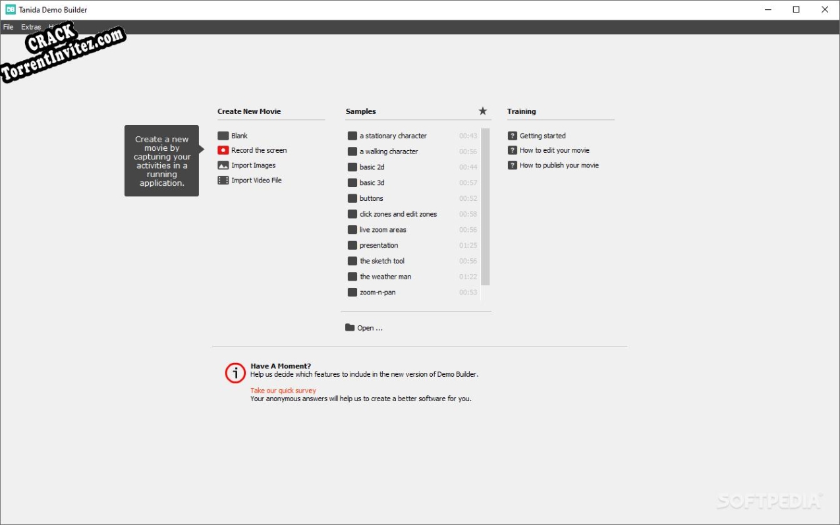This screenshot has width=840, height=525.
Task: Select the a stationary character sample
Action: (x=393, y=135)
